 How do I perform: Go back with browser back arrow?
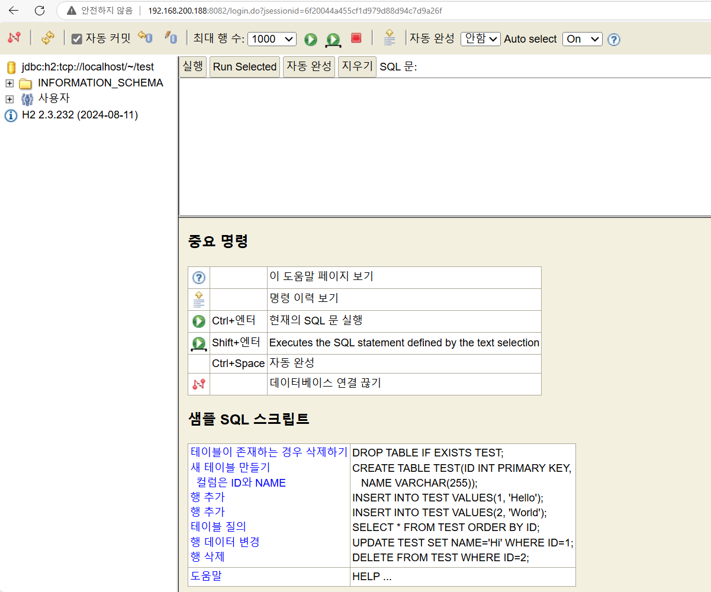tap(14, 11)
